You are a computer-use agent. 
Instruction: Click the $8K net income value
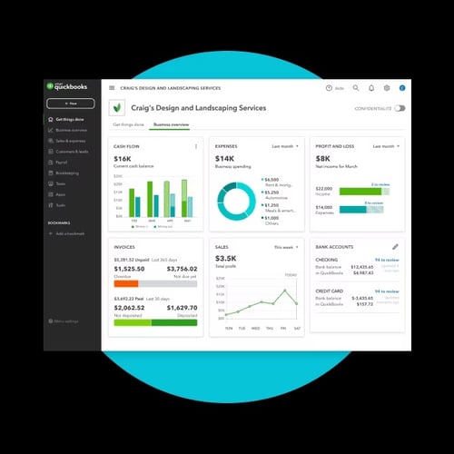(323, 159)
